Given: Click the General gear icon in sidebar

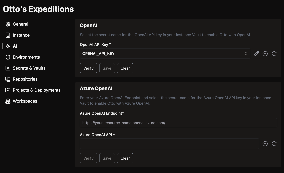Looking at the screenshot, I should [x=8, y=24].
